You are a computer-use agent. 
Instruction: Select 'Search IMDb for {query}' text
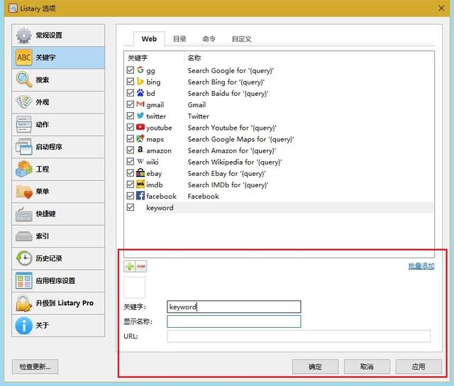click(228, 184)
